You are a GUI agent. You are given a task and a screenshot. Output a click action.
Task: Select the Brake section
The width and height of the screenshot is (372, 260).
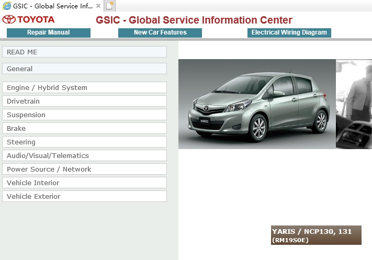coord(84,128)
